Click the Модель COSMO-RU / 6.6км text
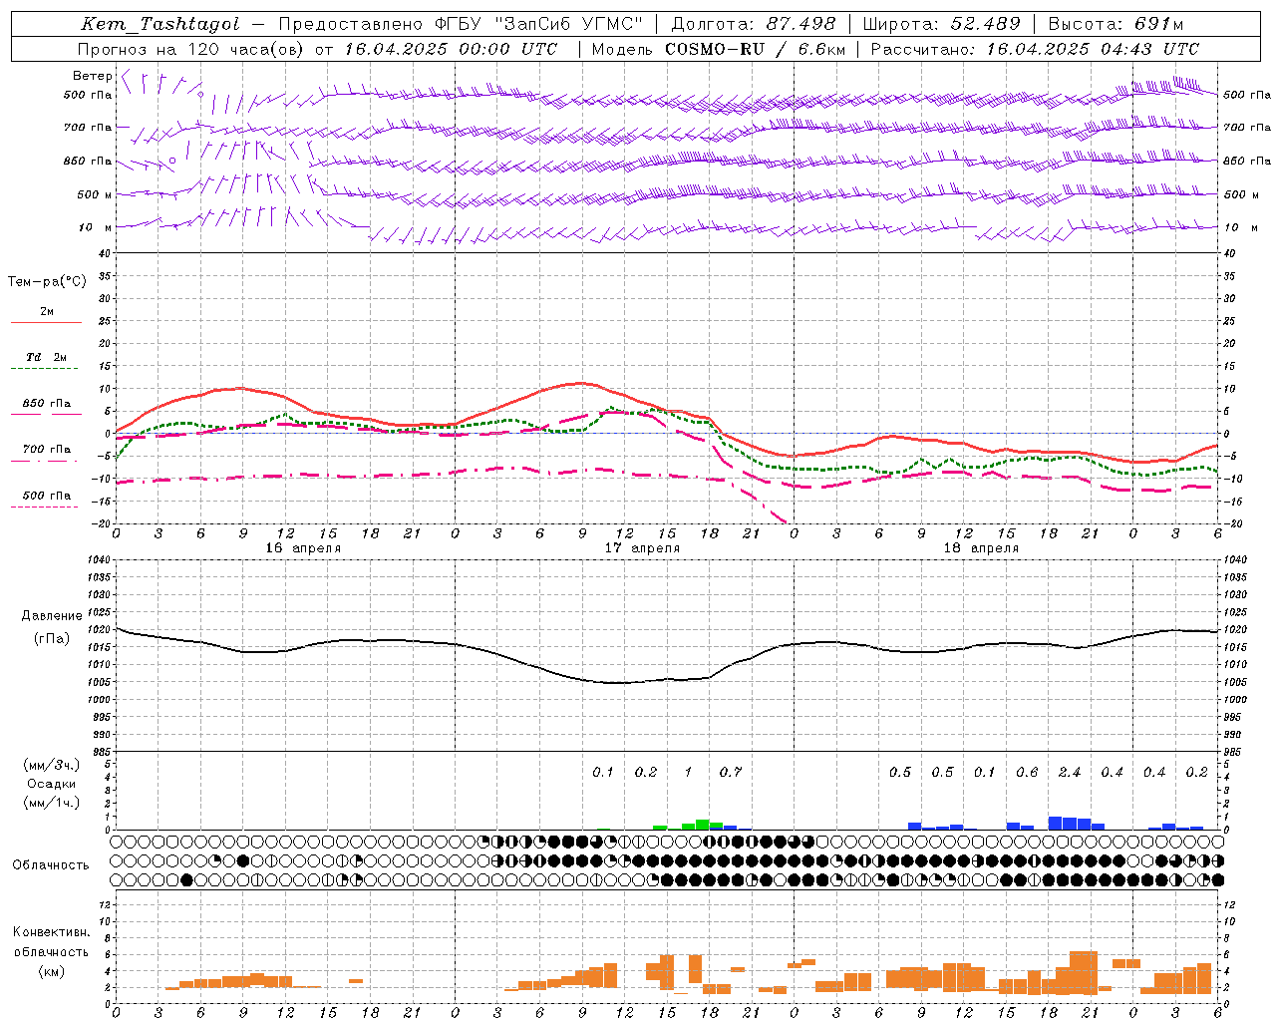Screen dimensions: 1276x1021 coord(718,49)
